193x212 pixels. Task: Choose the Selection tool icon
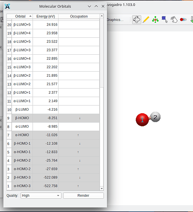point(165,20)
